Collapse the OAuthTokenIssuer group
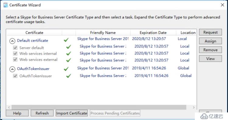The width and height of the screenshot is (228, 120). pos(12,69)
